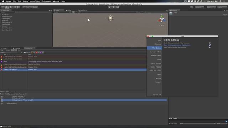The width and height of the screenshot is (228, 128).
Task: Open the Layout dropdown
Action: (x=222, y=7)
